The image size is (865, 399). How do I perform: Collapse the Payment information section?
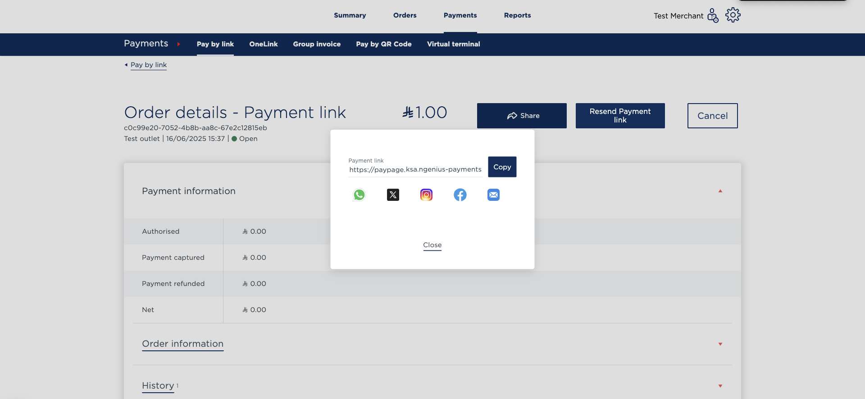[720, 191]
